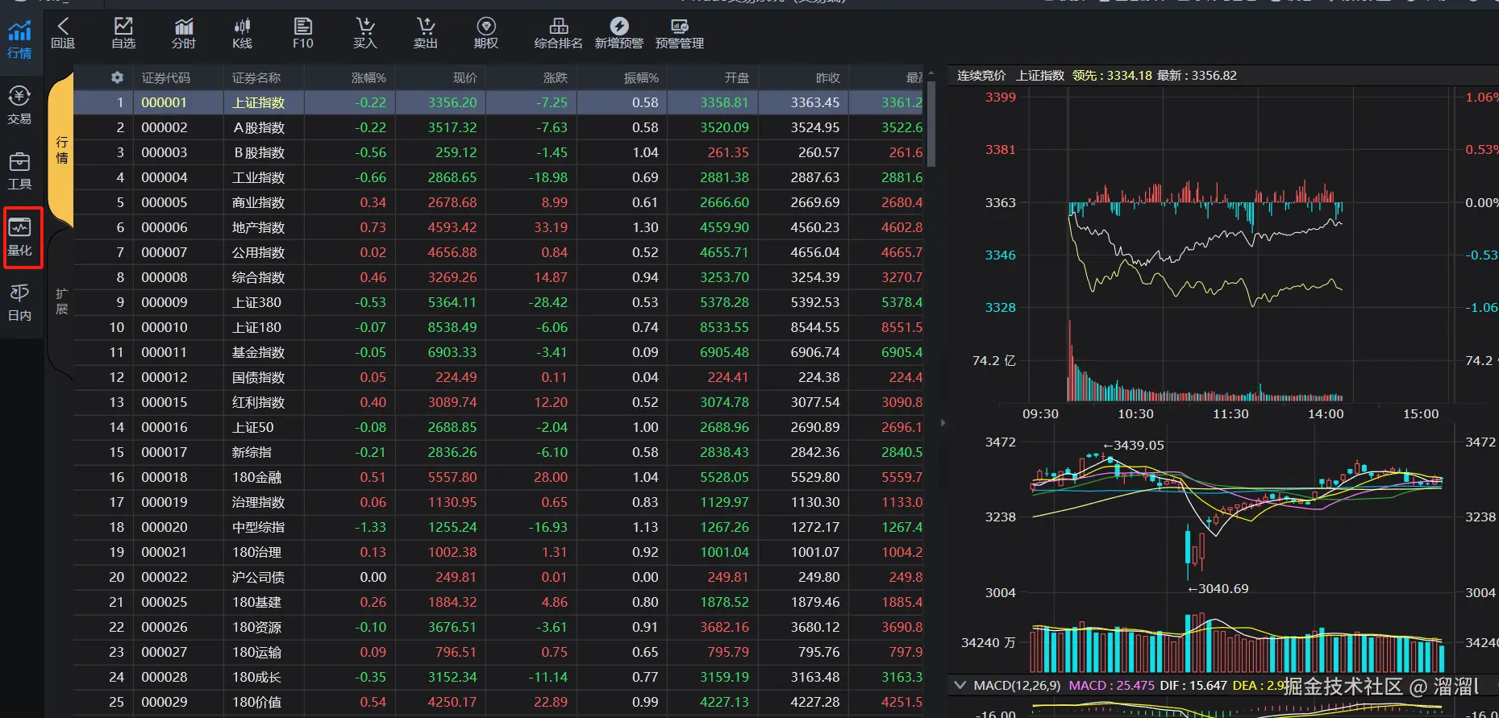
Task: Click the 连续竞价 status label
Action: coord(981,75)
